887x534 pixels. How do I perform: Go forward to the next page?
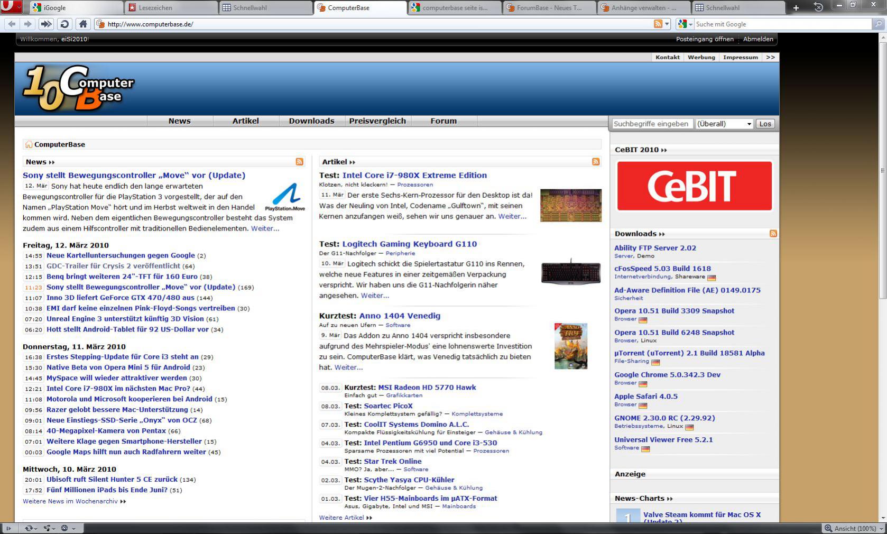point(28,24)
